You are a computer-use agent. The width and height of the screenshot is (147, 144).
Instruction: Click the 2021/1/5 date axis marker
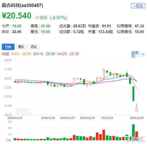point(107,118)
